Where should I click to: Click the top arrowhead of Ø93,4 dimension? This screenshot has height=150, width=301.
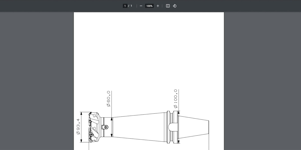[x=82, y=113]
